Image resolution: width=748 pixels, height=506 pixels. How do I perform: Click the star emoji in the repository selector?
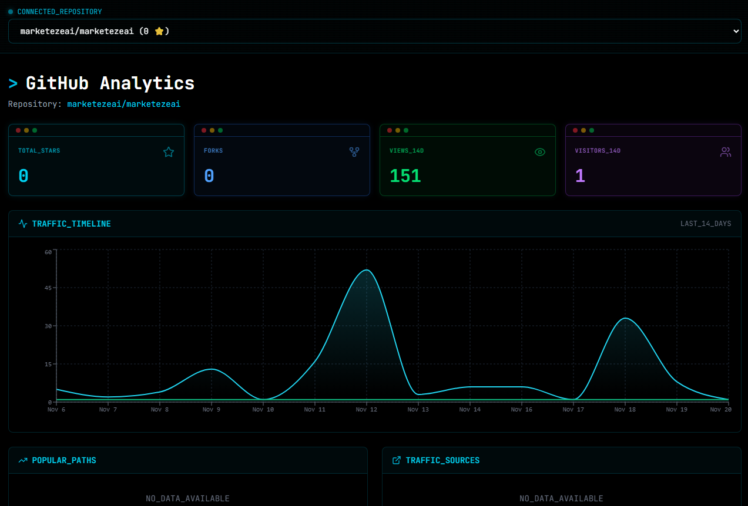[x=159, y=31]
